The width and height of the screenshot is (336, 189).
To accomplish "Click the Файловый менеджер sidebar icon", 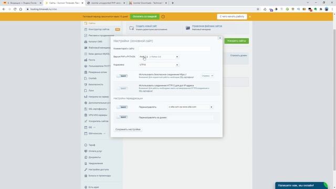I will pos(86,48).
